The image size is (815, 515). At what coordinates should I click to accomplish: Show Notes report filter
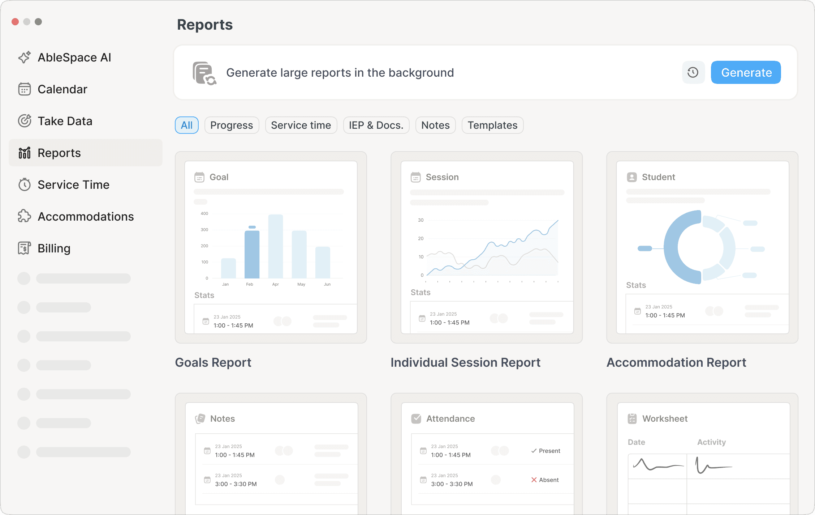click(x=435, y=125)
